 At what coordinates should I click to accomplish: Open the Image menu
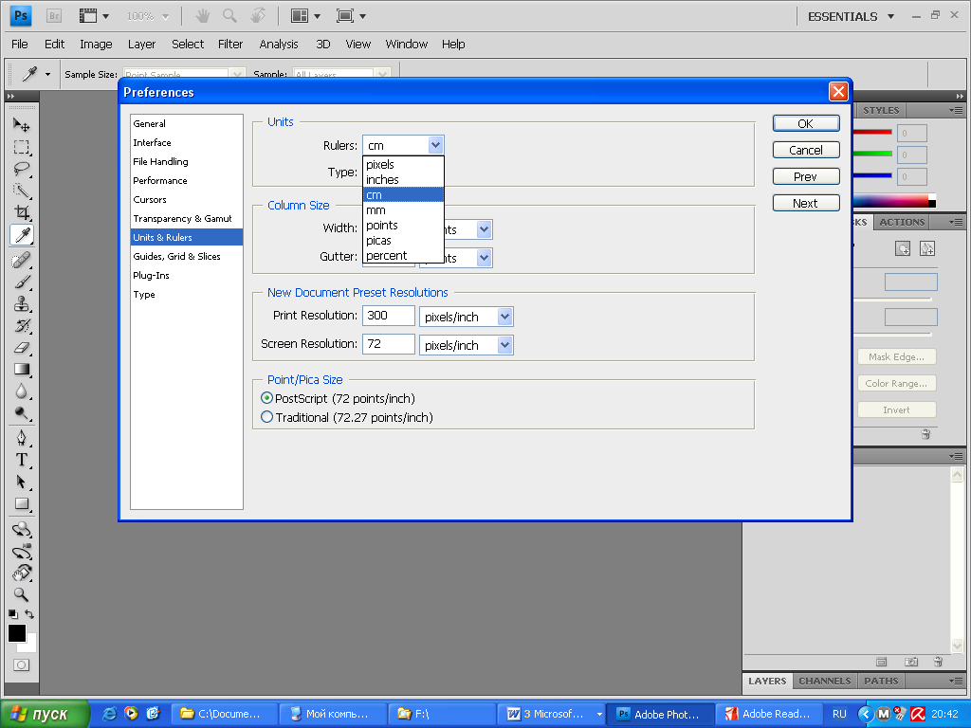[x=96, y=44]
